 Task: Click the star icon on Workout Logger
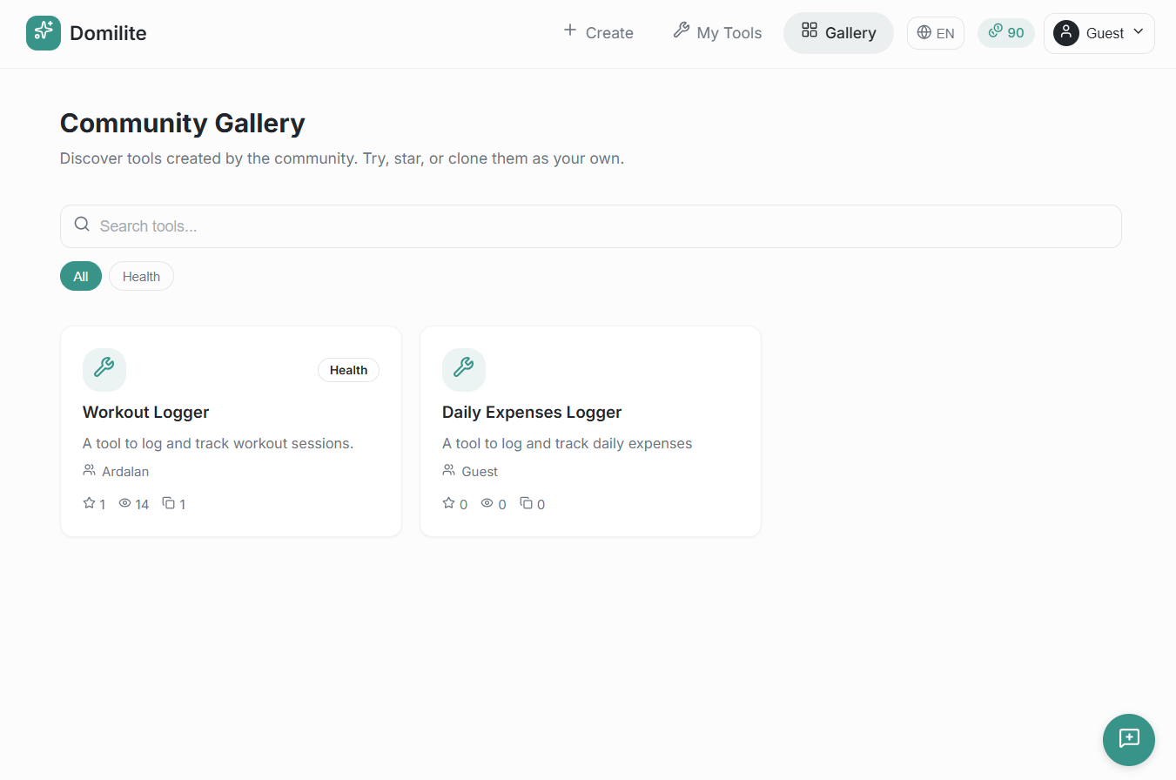87,502
